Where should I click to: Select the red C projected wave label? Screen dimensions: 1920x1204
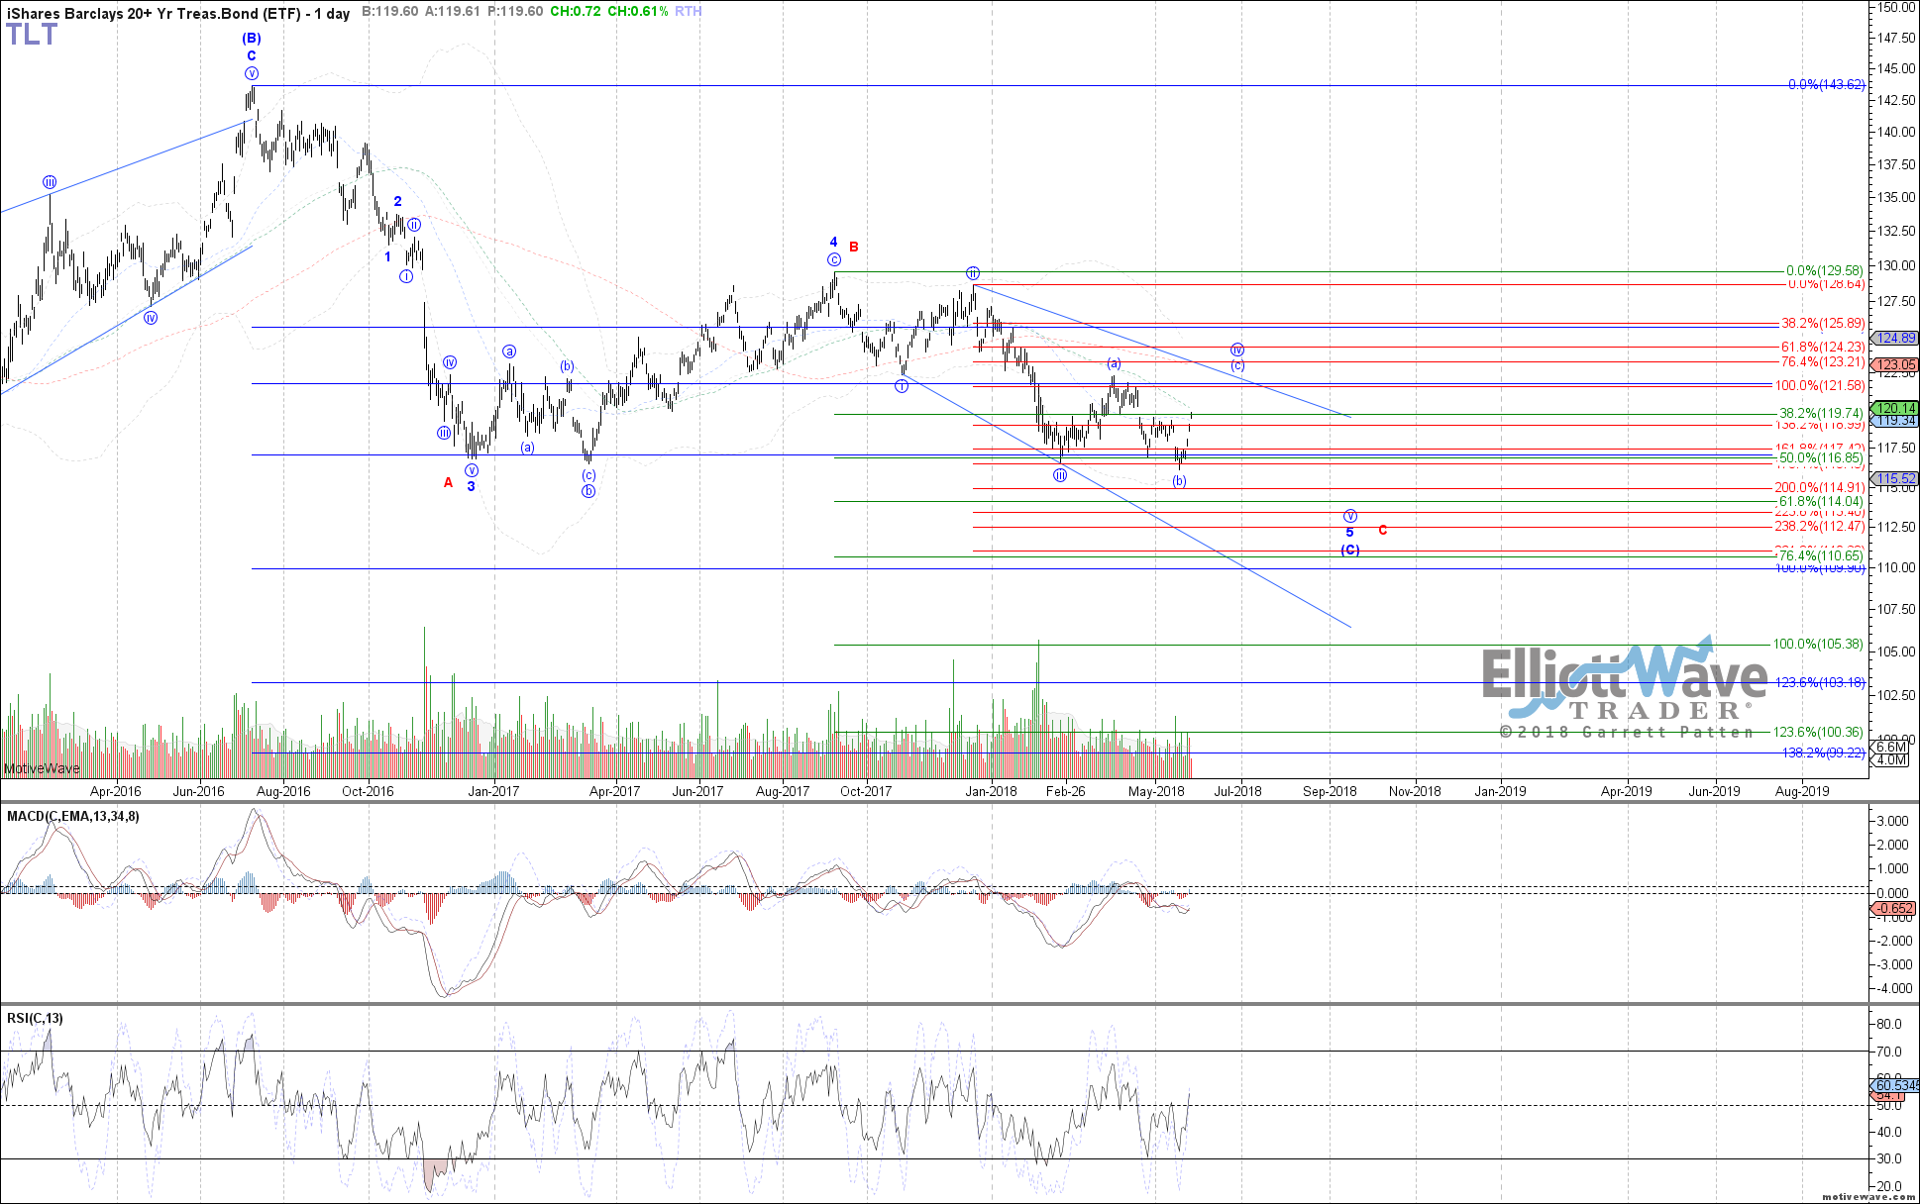pyautogui.click(x=1382, y=531)
